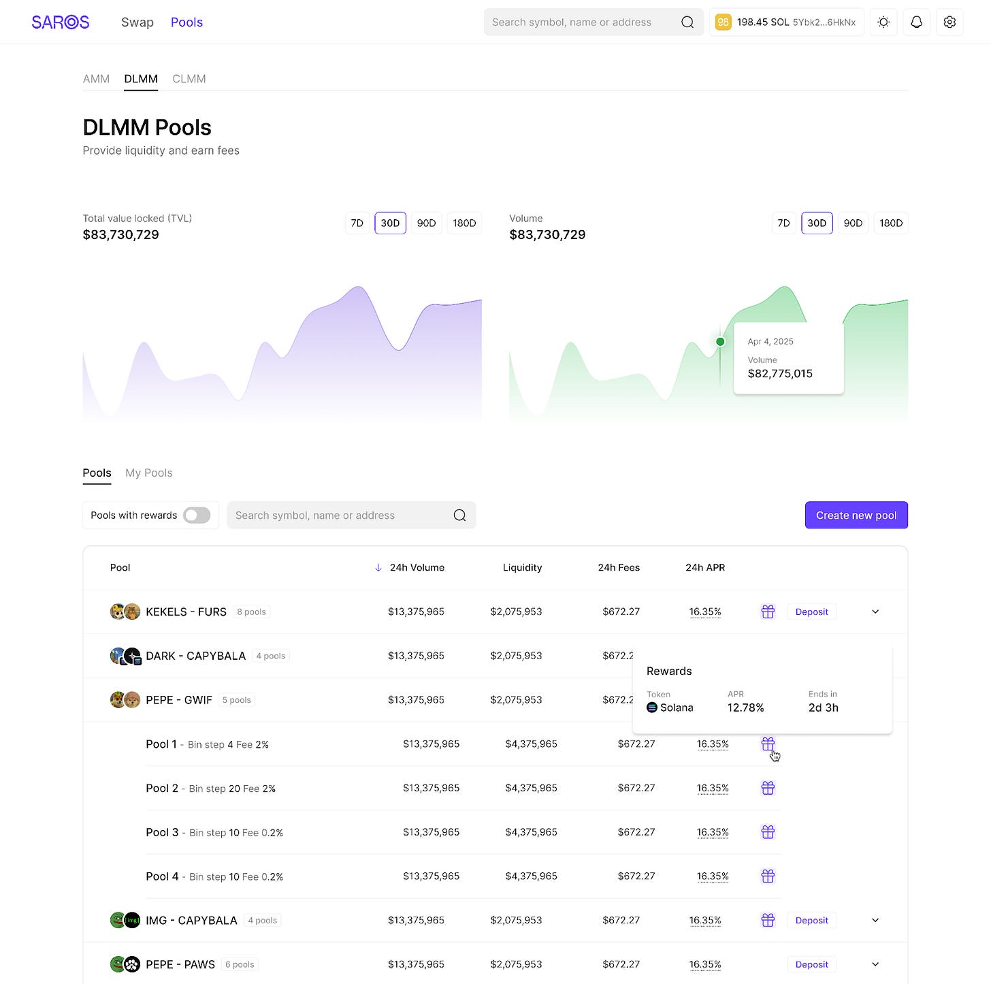Click the 24h APR column header
Image resolution: width=991 pixels, height=984 pixels.
[705, 568]
